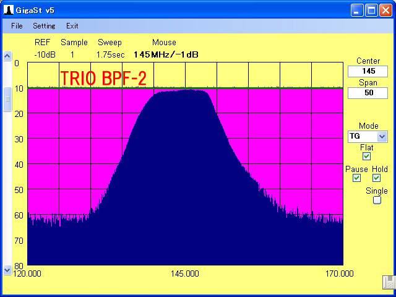Viewport: 396px width, 297px height.
Task: Click the Mouse column header label
Action: [164, 42]
